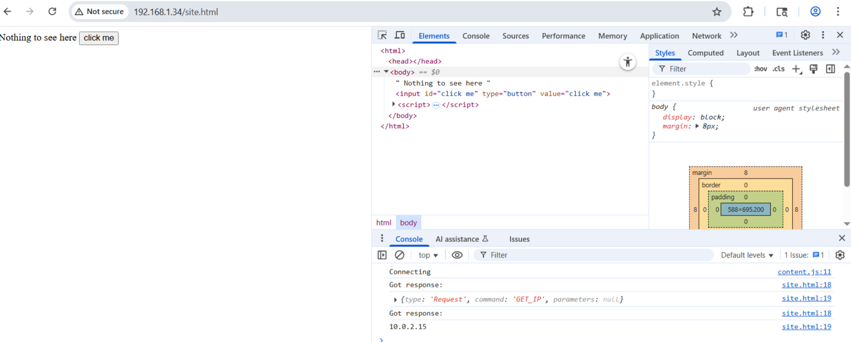Switch to the Computed tab
Screen dimensions: 851x342
pyautogui.click(x=706, y=53)
